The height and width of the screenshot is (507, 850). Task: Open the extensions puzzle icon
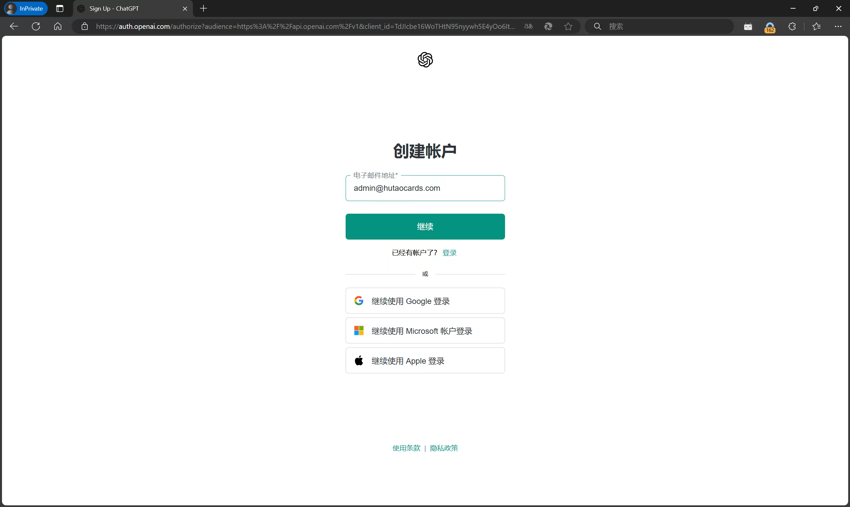pos(792,26)
